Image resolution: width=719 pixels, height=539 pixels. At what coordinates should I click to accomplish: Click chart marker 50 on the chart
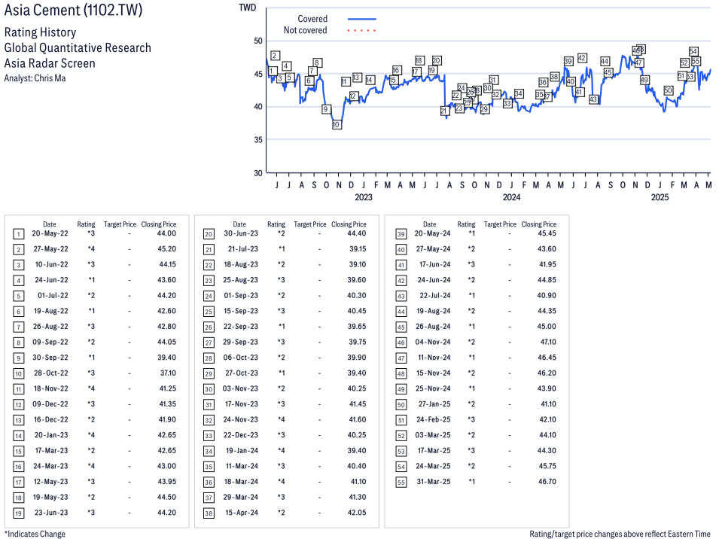point(668,90)
